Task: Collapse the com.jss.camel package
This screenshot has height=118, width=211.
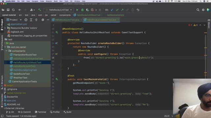Action: (x=5, y=47)
